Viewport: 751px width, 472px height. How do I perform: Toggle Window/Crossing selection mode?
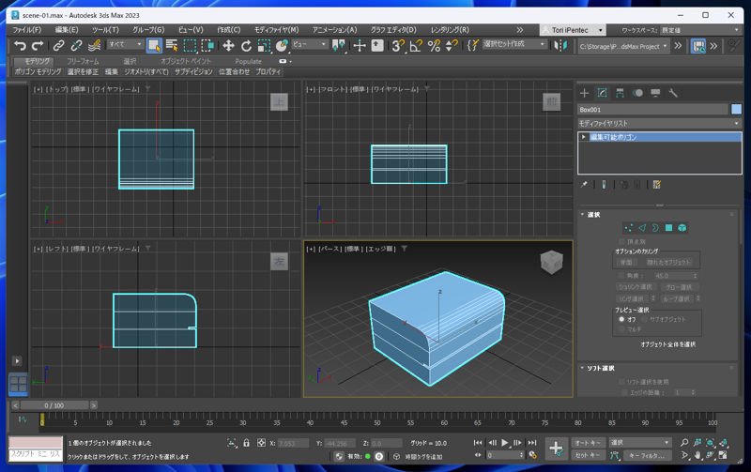207,46
